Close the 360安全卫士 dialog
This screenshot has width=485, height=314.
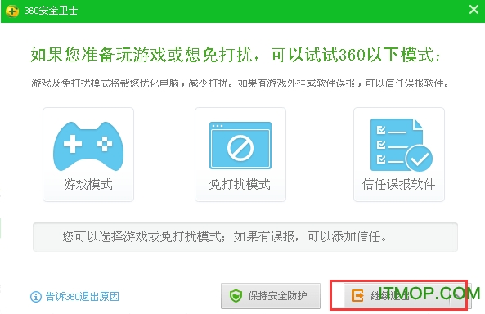pyautogui.click(x=474, y=10)
